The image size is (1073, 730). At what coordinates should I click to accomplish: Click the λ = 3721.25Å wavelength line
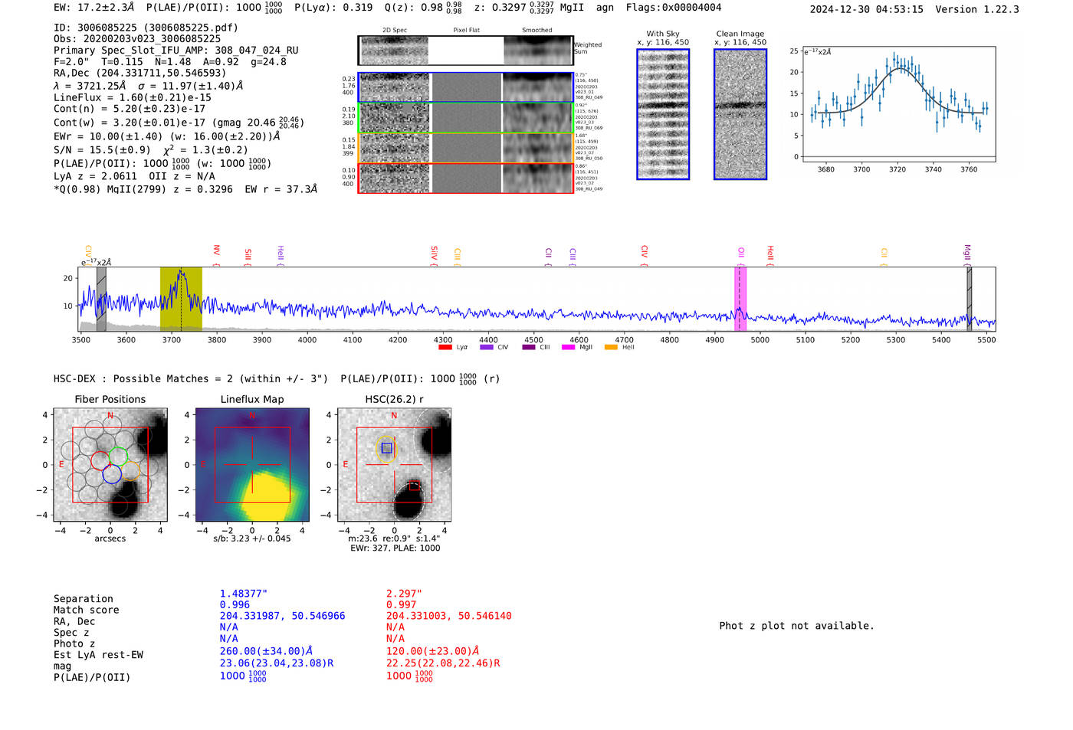pos(149,86)
